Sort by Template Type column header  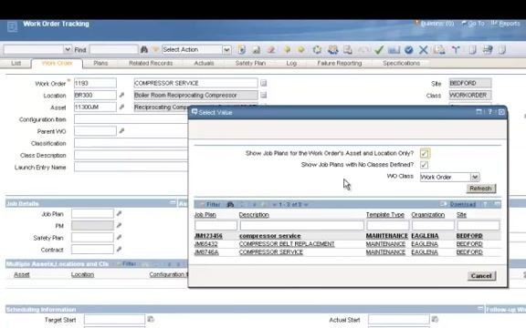(x=385, y=214)
